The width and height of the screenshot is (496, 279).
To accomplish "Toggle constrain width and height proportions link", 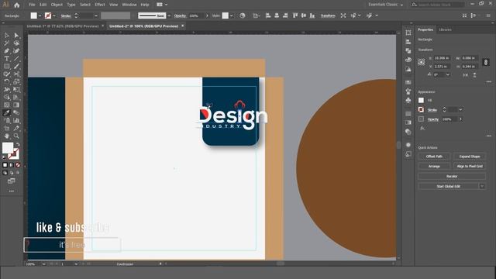I will click(x=486, y=62).
